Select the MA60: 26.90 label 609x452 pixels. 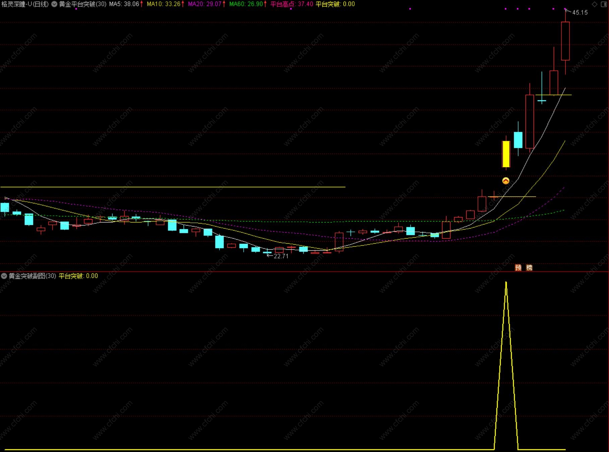point(246,4)
